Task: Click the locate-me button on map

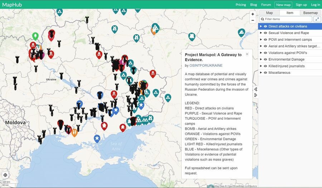Action: click(5, 175)
